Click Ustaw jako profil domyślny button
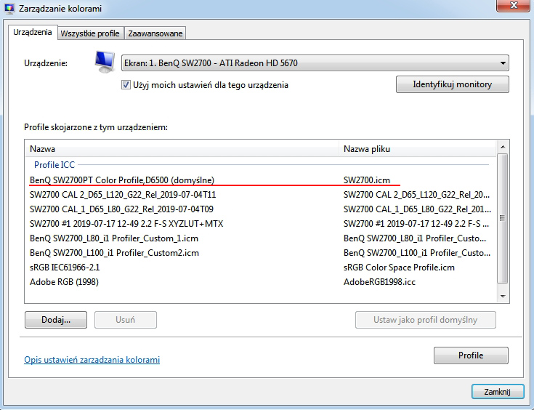Image resolution: width=534 pixels, height=410 pixels. (x=425, y=320)
